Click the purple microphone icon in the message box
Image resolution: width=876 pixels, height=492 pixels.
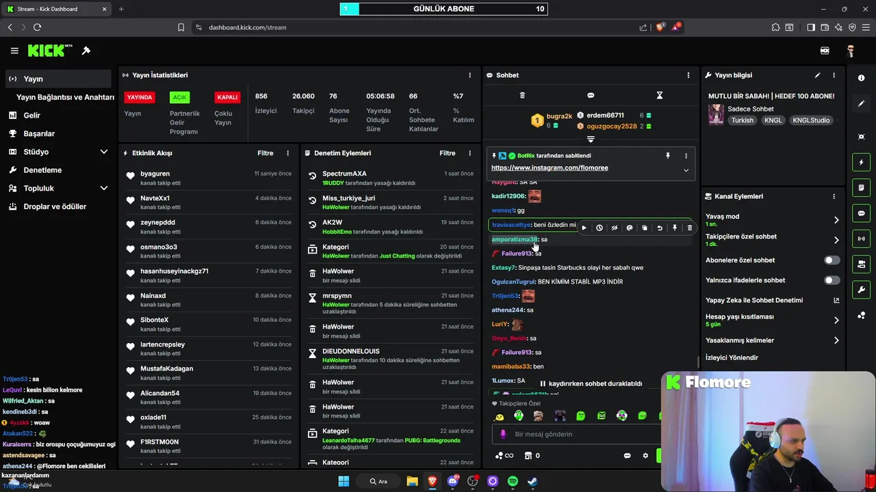click(x=503, y=434)
